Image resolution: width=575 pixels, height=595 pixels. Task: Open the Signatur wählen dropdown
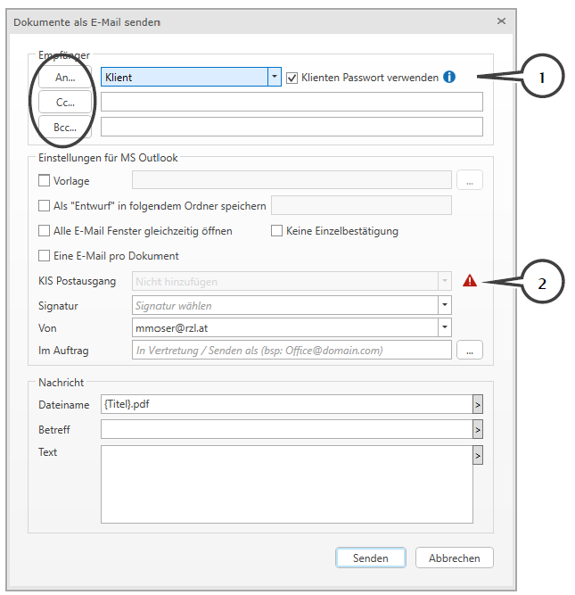pyautogui.click(x=444, y=305)
